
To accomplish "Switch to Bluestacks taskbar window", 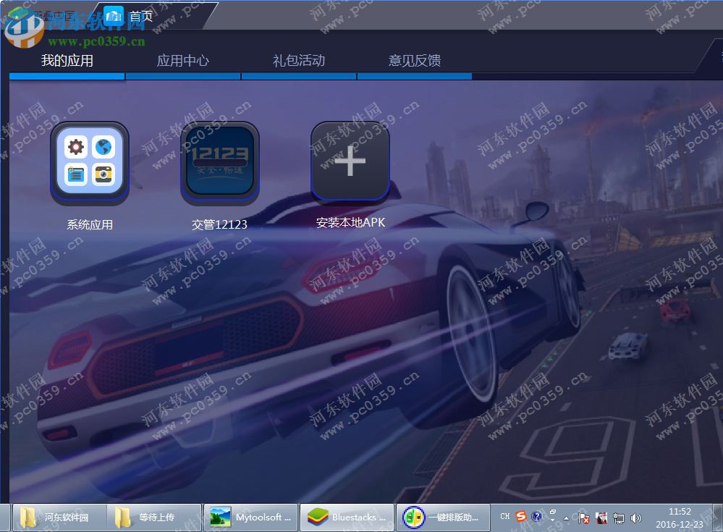I will (347, 518).
